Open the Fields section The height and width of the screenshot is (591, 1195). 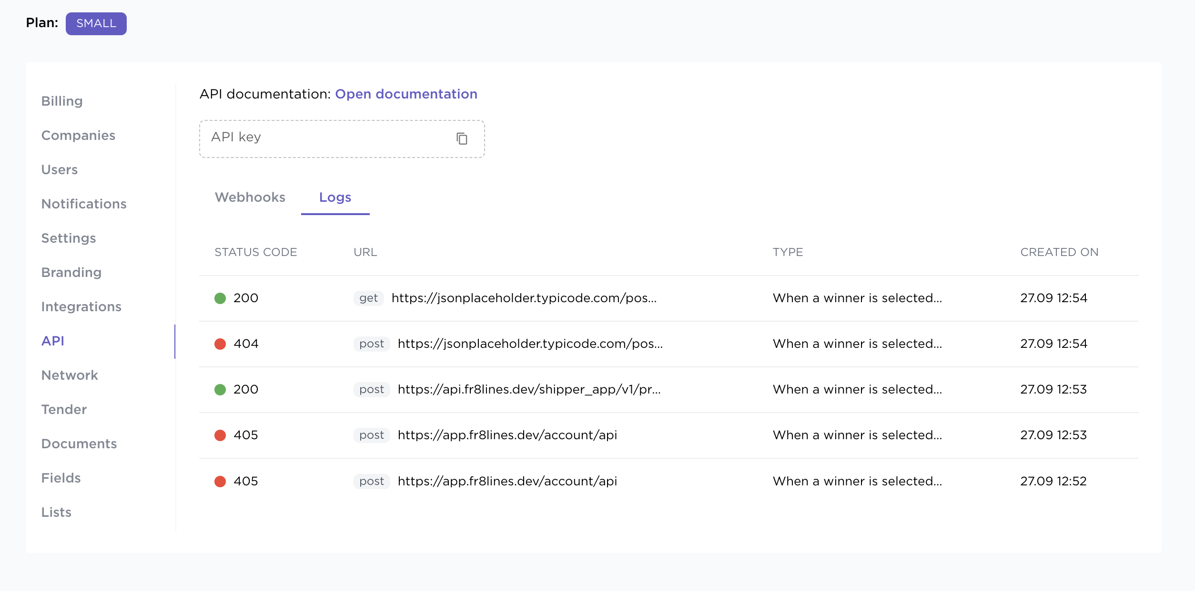[x=61, y=478]
